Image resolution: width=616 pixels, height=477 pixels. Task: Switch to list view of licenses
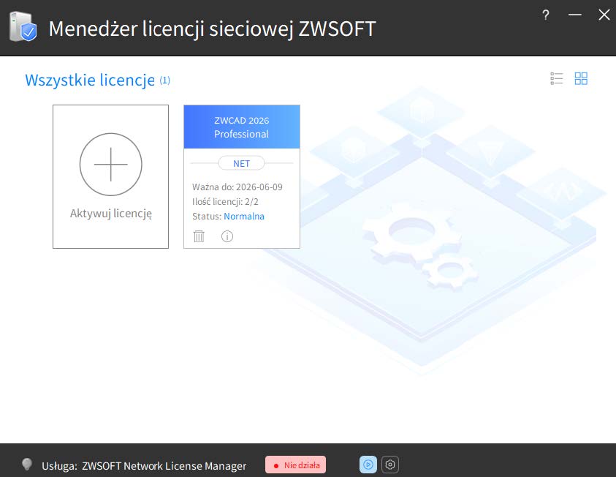point(556,79)
